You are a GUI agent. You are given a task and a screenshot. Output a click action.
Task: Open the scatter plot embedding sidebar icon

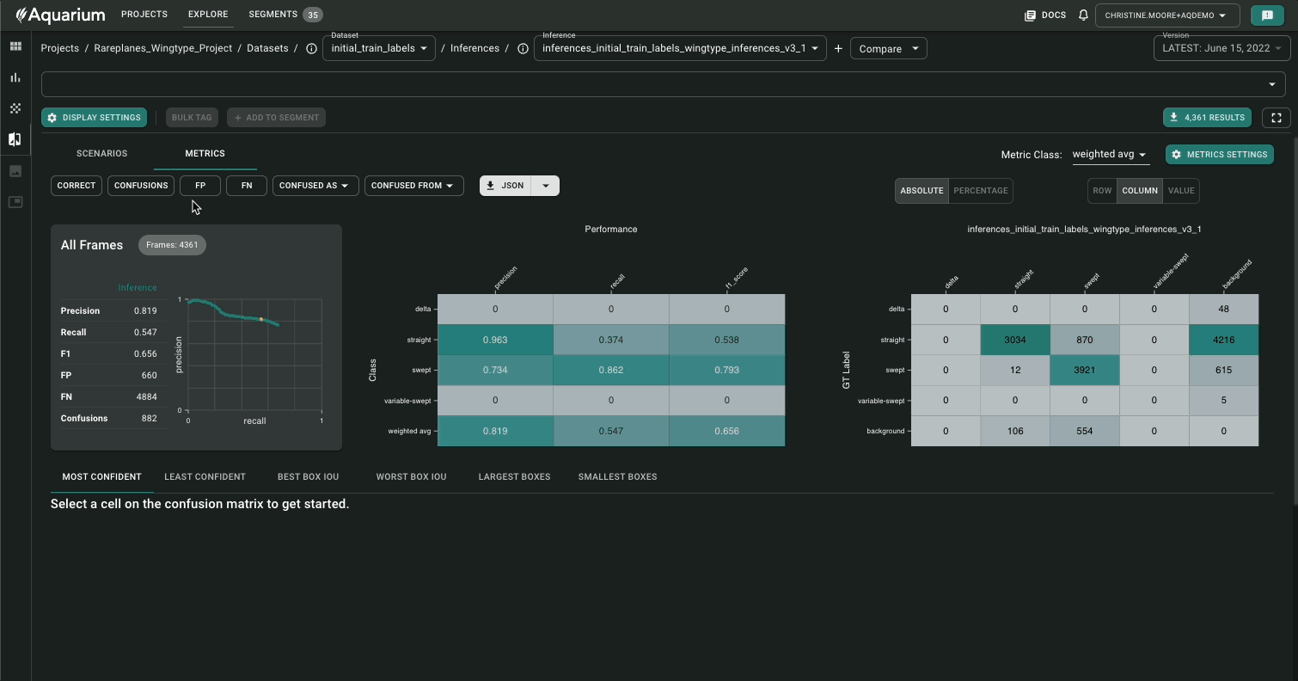tap(15, 108)
